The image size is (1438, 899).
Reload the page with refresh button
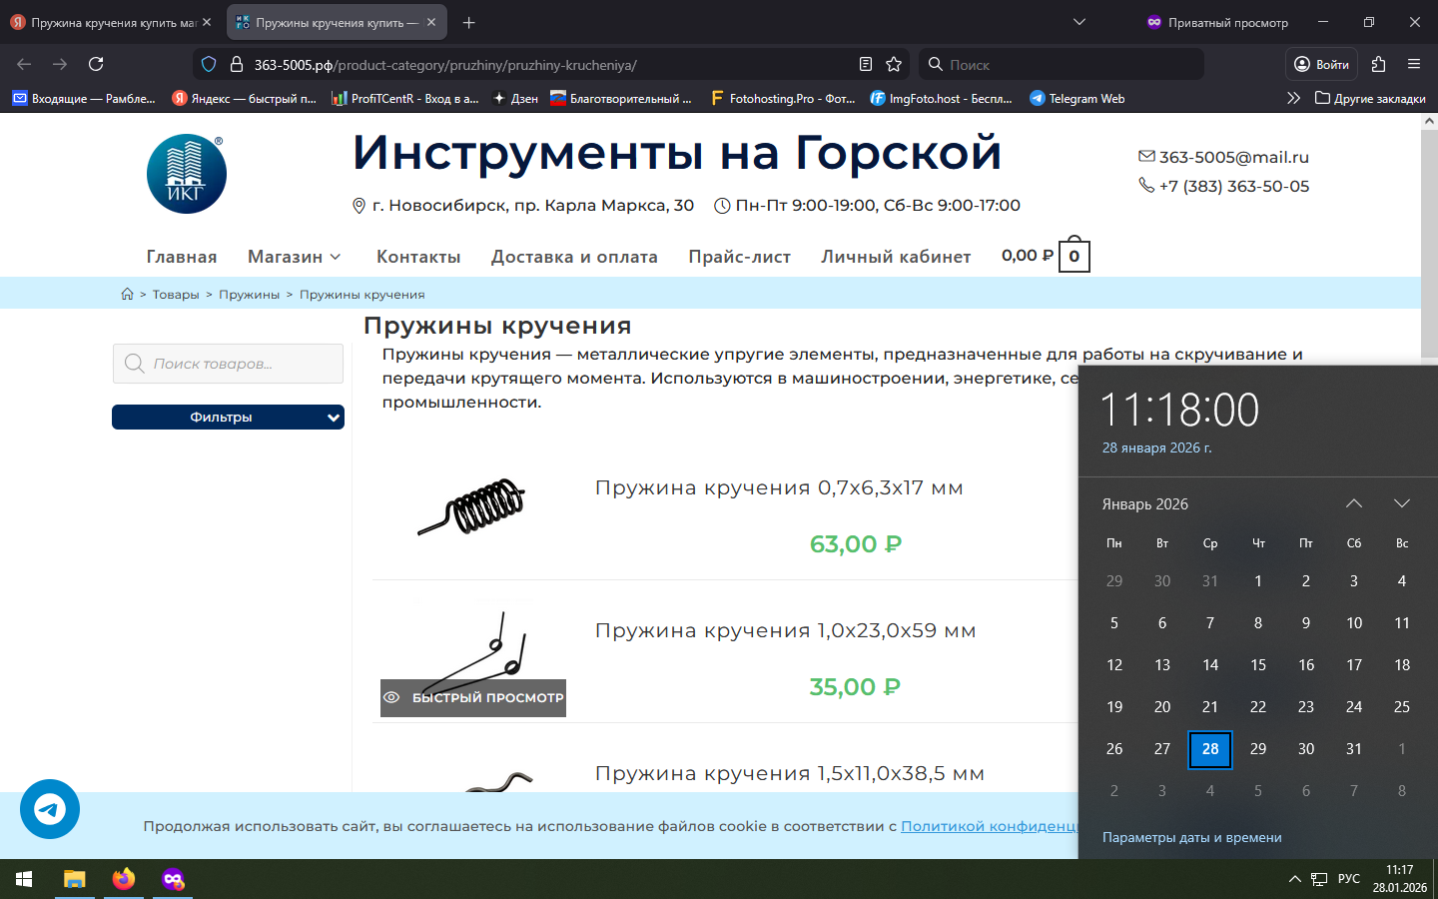pos(96,64)
